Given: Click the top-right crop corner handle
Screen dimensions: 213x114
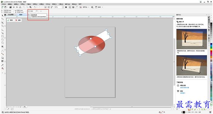Looking at the screenshot, I should (106, 30).
